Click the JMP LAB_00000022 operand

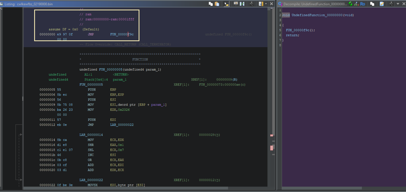(x=122, y=125)
